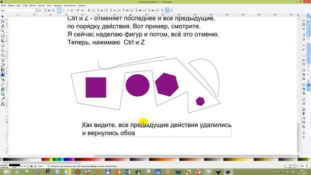
Task: Switch to horizontal text orientation
Action: [x=167, y=10]
